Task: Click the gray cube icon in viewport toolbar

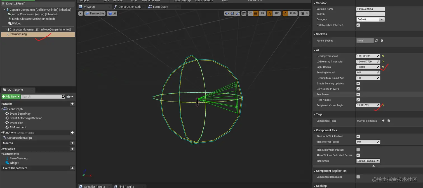Action: coord(244,13)
